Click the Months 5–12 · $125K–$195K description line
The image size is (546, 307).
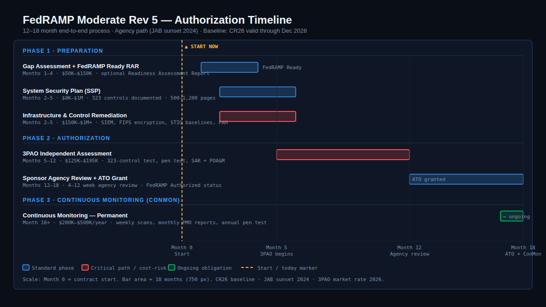pos(124,161)
